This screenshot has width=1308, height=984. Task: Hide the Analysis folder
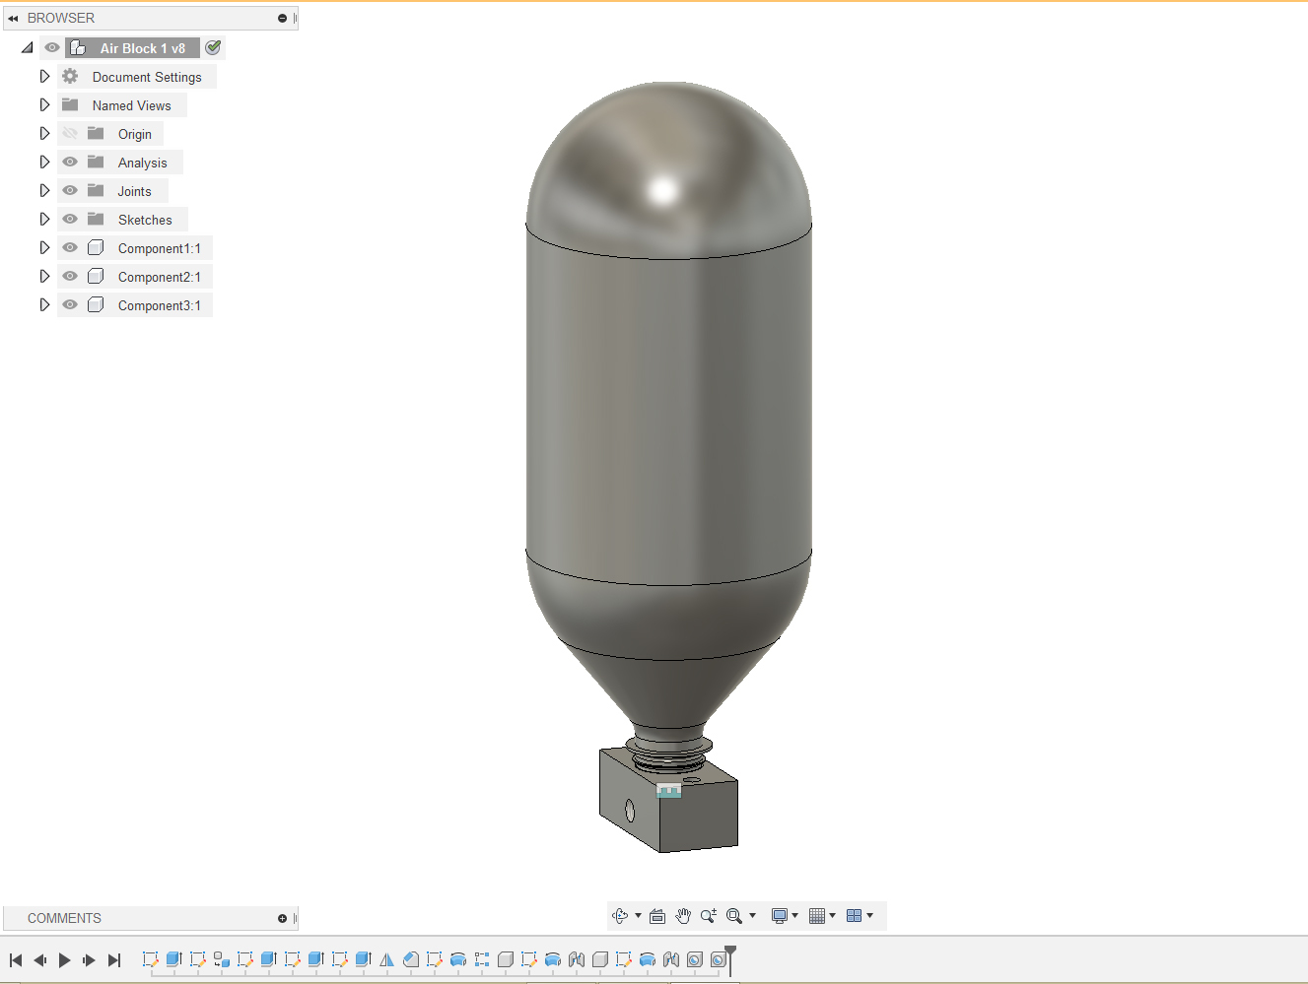(70, 163)
